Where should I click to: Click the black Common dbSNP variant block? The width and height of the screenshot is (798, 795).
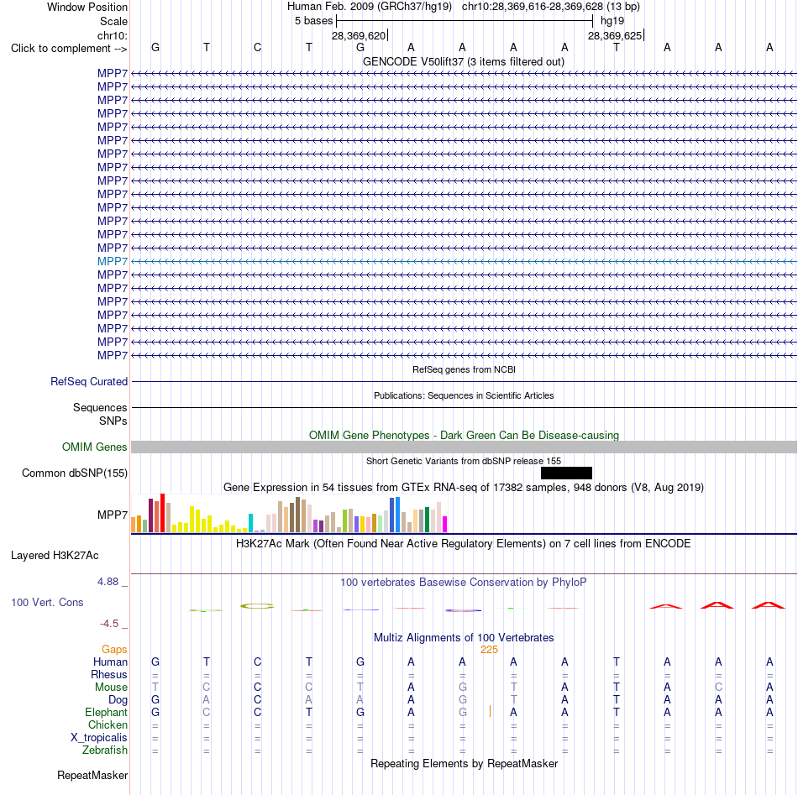tap(566, 473)
